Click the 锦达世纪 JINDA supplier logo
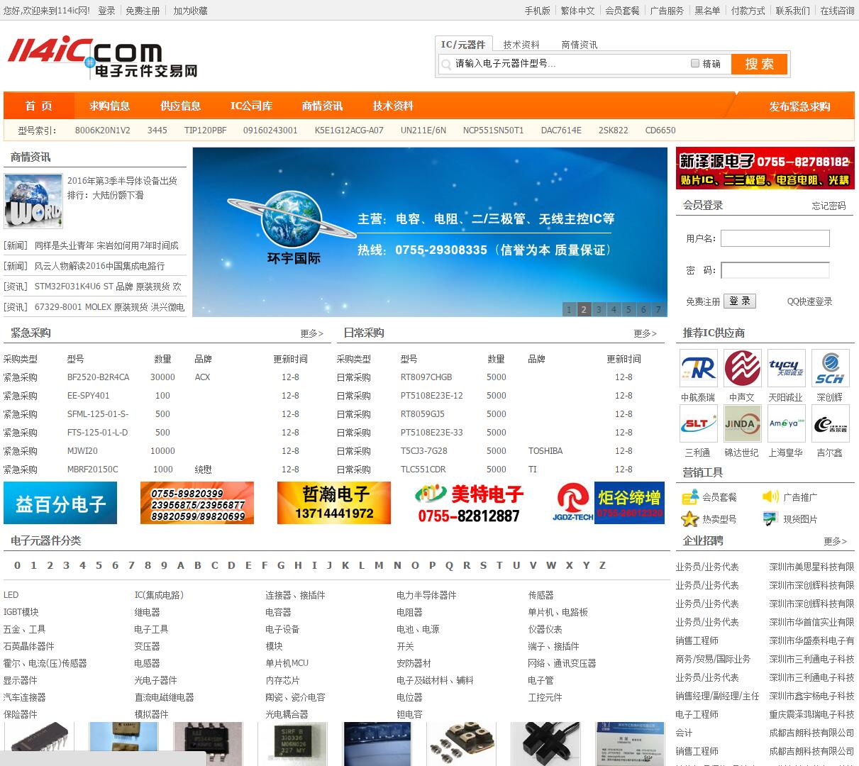The width and height of the screenshot is (859, 766). coord(743,423)
